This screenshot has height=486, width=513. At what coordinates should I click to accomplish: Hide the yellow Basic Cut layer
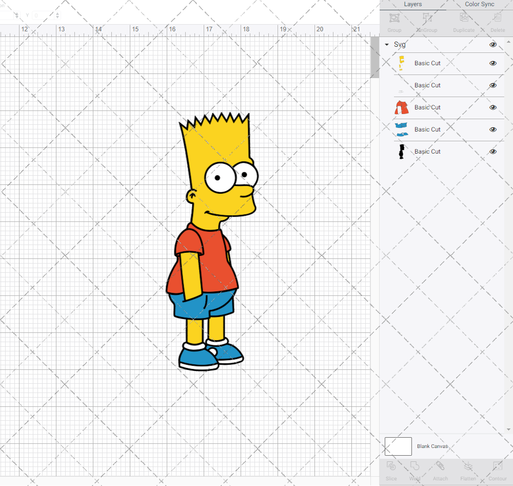coord(492,63)
